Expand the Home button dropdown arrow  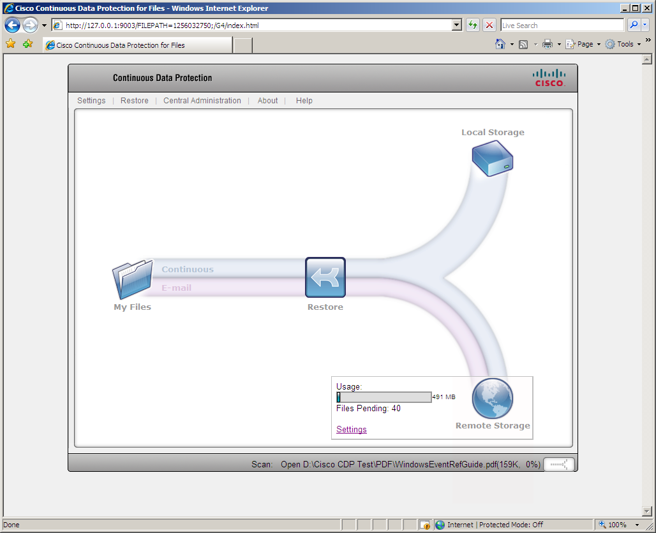click(x=512, y=45)
